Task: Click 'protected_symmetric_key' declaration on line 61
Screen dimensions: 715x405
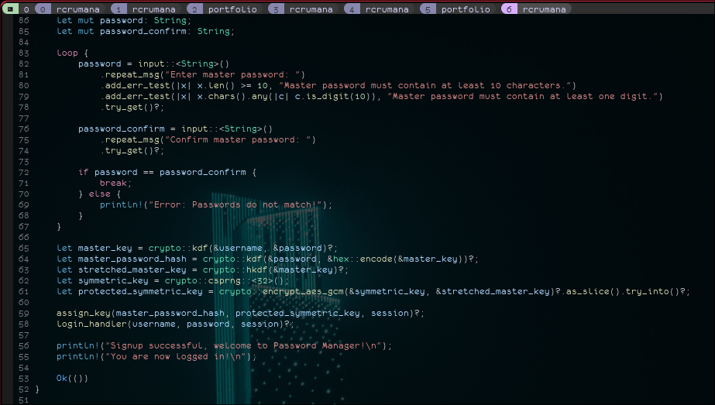Action: [140, 291]
